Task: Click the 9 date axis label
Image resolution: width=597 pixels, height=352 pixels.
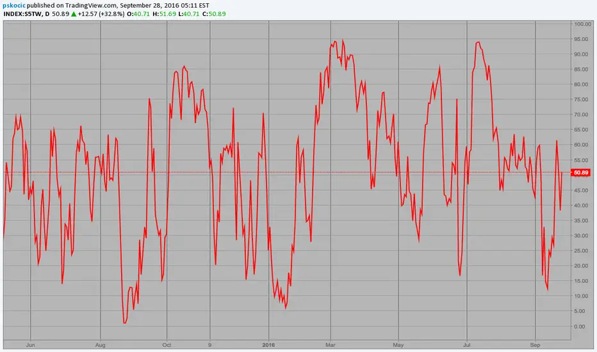Action: (210, 345)
